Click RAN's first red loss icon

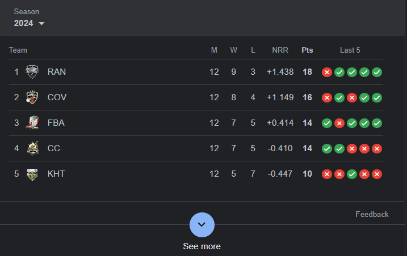point(327,72)
